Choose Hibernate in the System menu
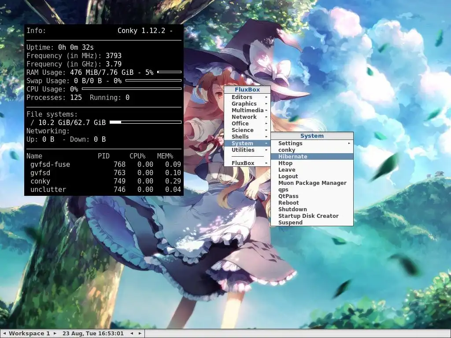This screenshot has width=451, height=338. (x=312, y=156)
